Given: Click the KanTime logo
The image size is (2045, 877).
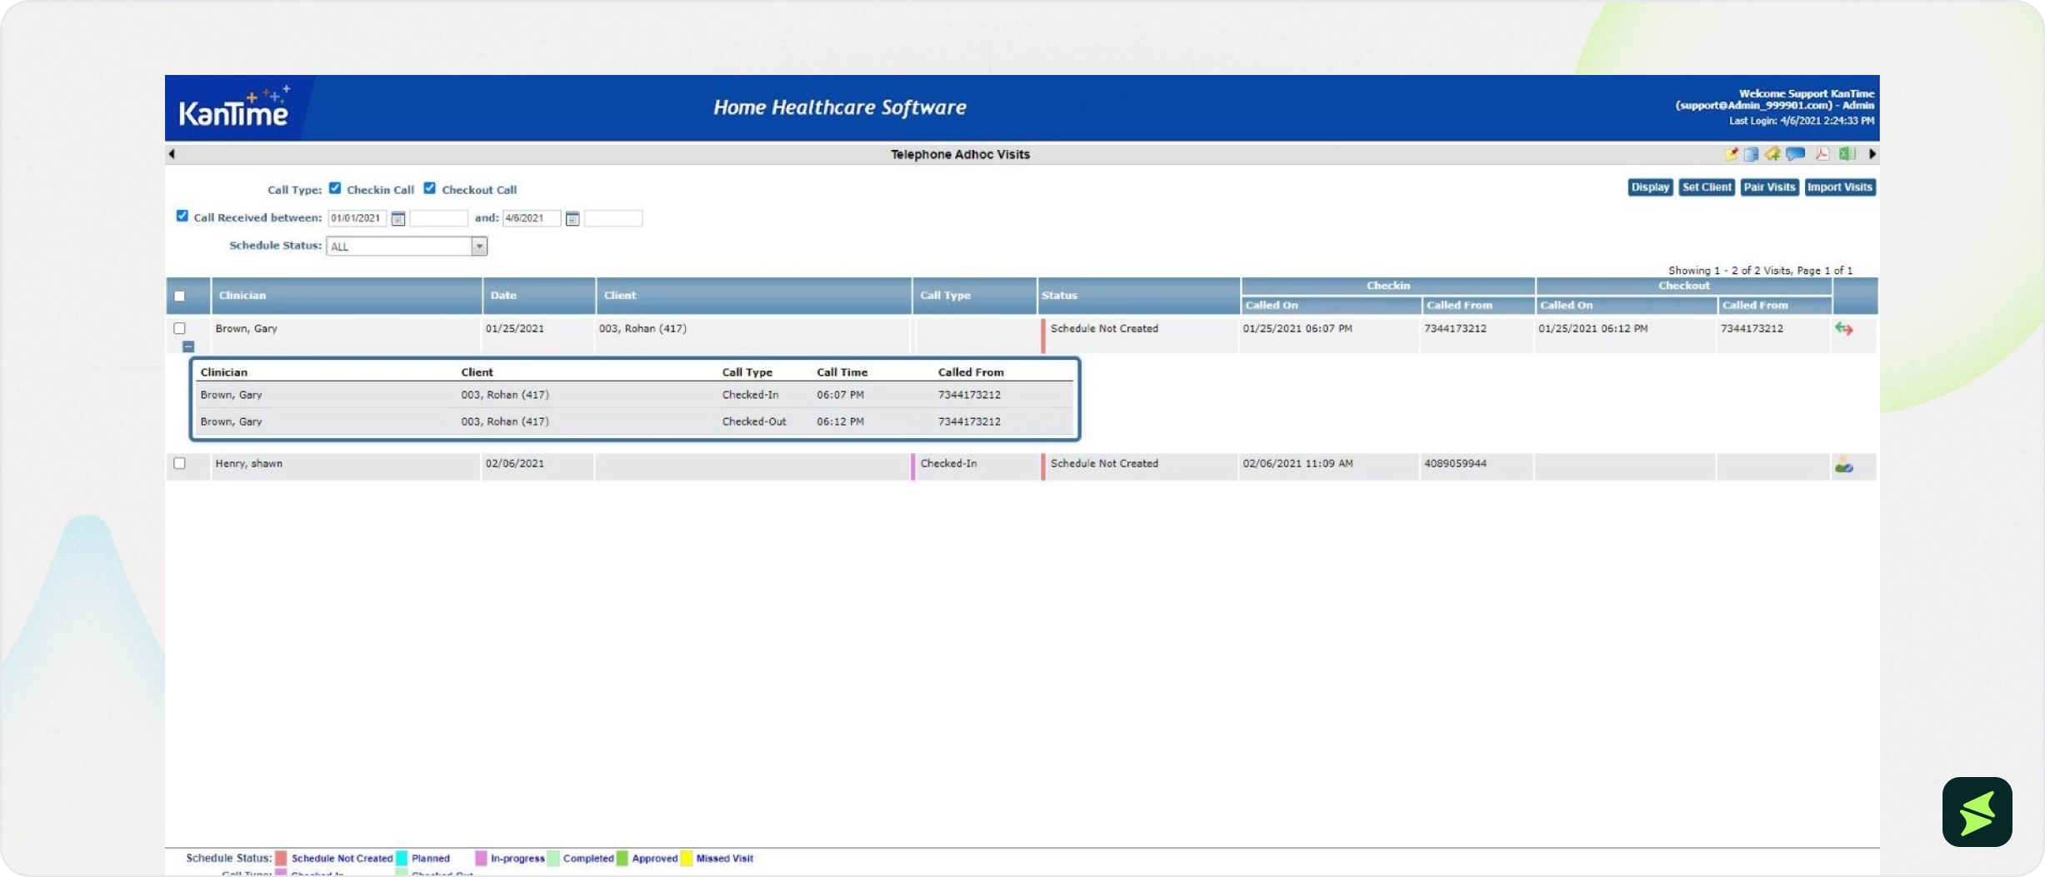Looking at the screenshot, I should tap(234, 108).
